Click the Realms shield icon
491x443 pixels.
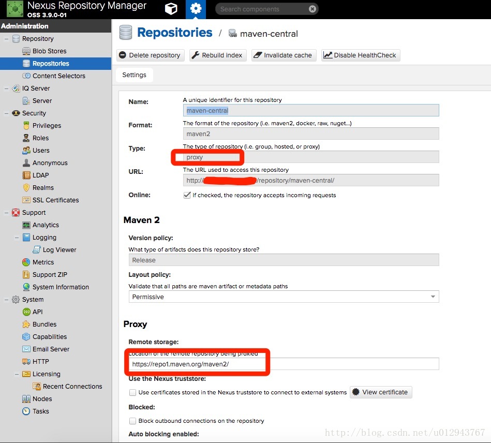(x=26, y=188)
